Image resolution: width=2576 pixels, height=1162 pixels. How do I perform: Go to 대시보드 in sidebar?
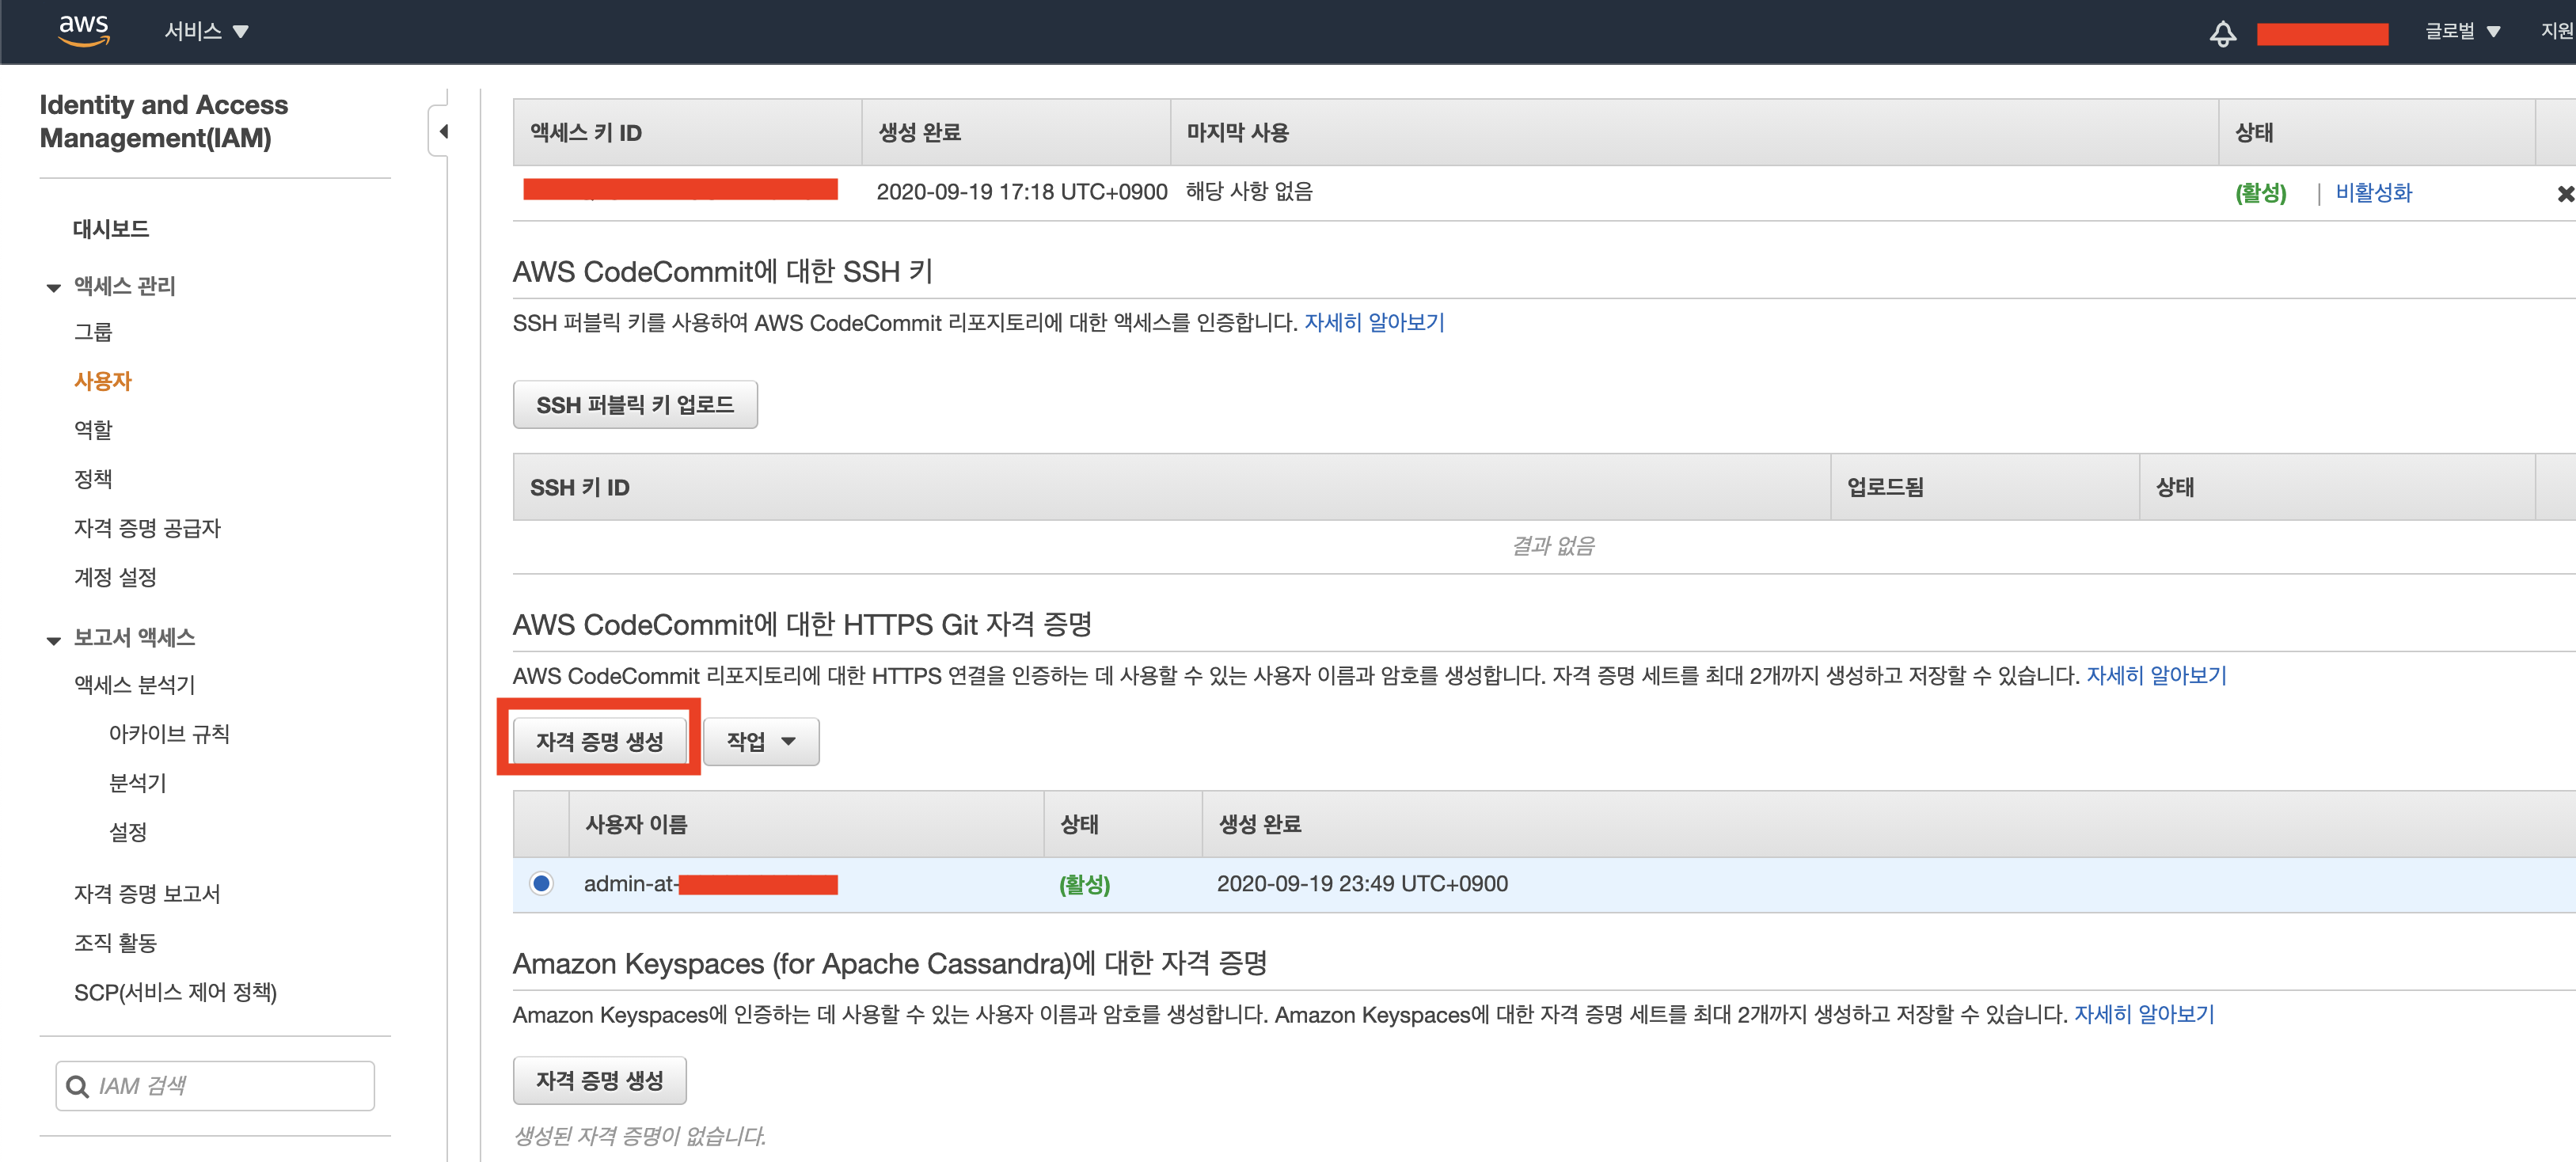pyautogui.click(x=111, y=229)
